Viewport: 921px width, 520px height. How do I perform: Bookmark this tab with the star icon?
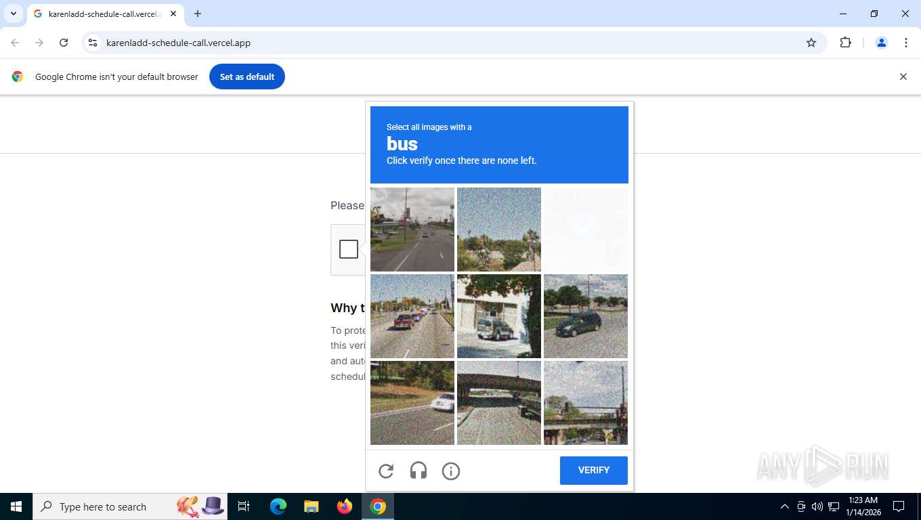811,43
